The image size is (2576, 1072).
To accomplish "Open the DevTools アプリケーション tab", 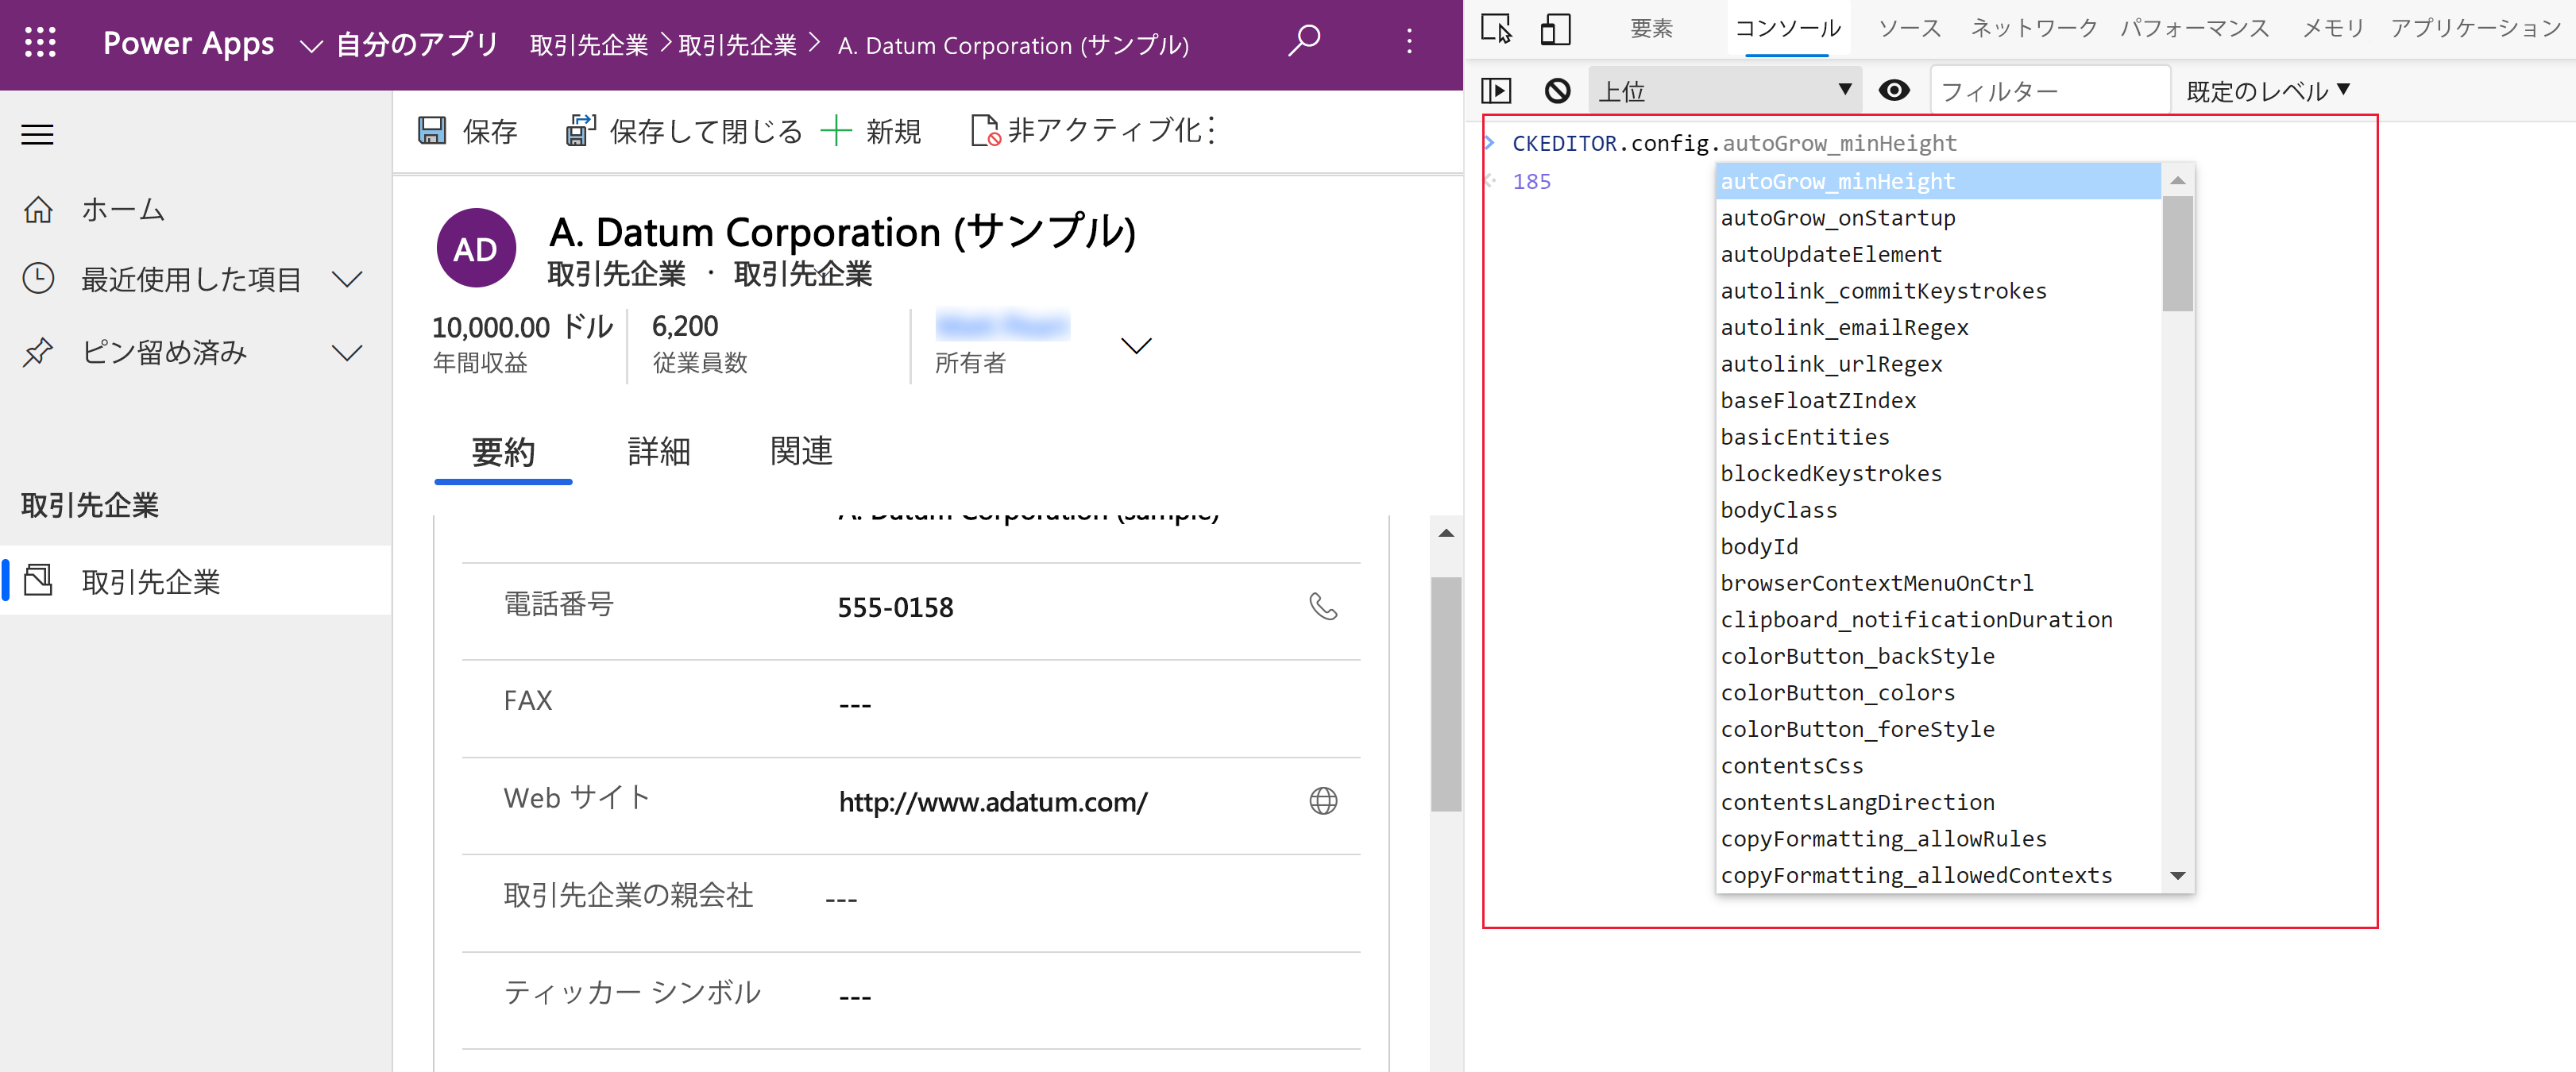I will 2476,28.
